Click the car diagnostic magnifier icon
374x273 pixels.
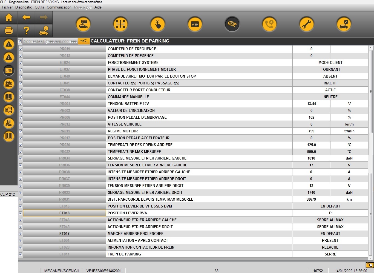tap(232, 24)
